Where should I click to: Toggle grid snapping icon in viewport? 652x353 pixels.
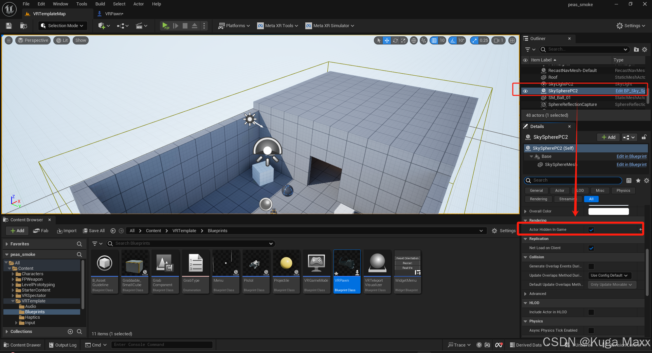[434, 40]
